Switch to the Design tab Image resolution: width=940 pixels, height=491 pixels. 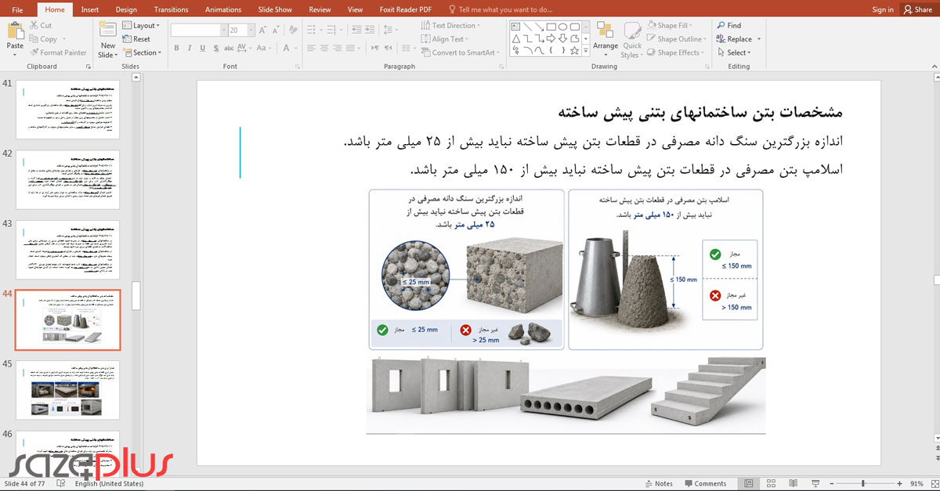126,9
